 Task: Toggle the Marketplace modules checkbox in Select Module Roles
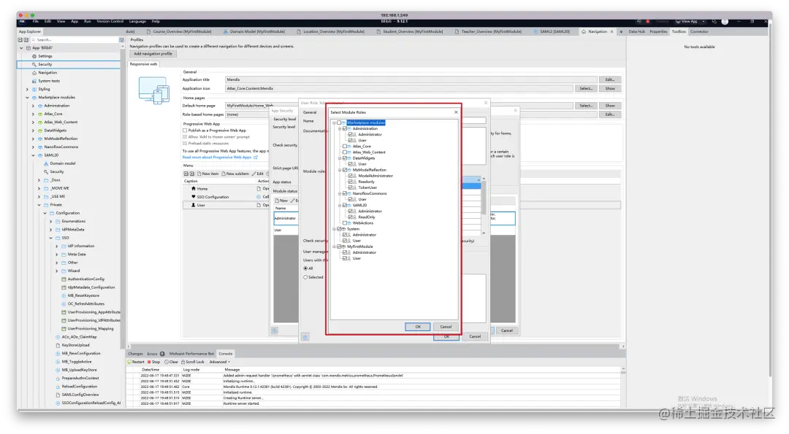pos(339,123)
